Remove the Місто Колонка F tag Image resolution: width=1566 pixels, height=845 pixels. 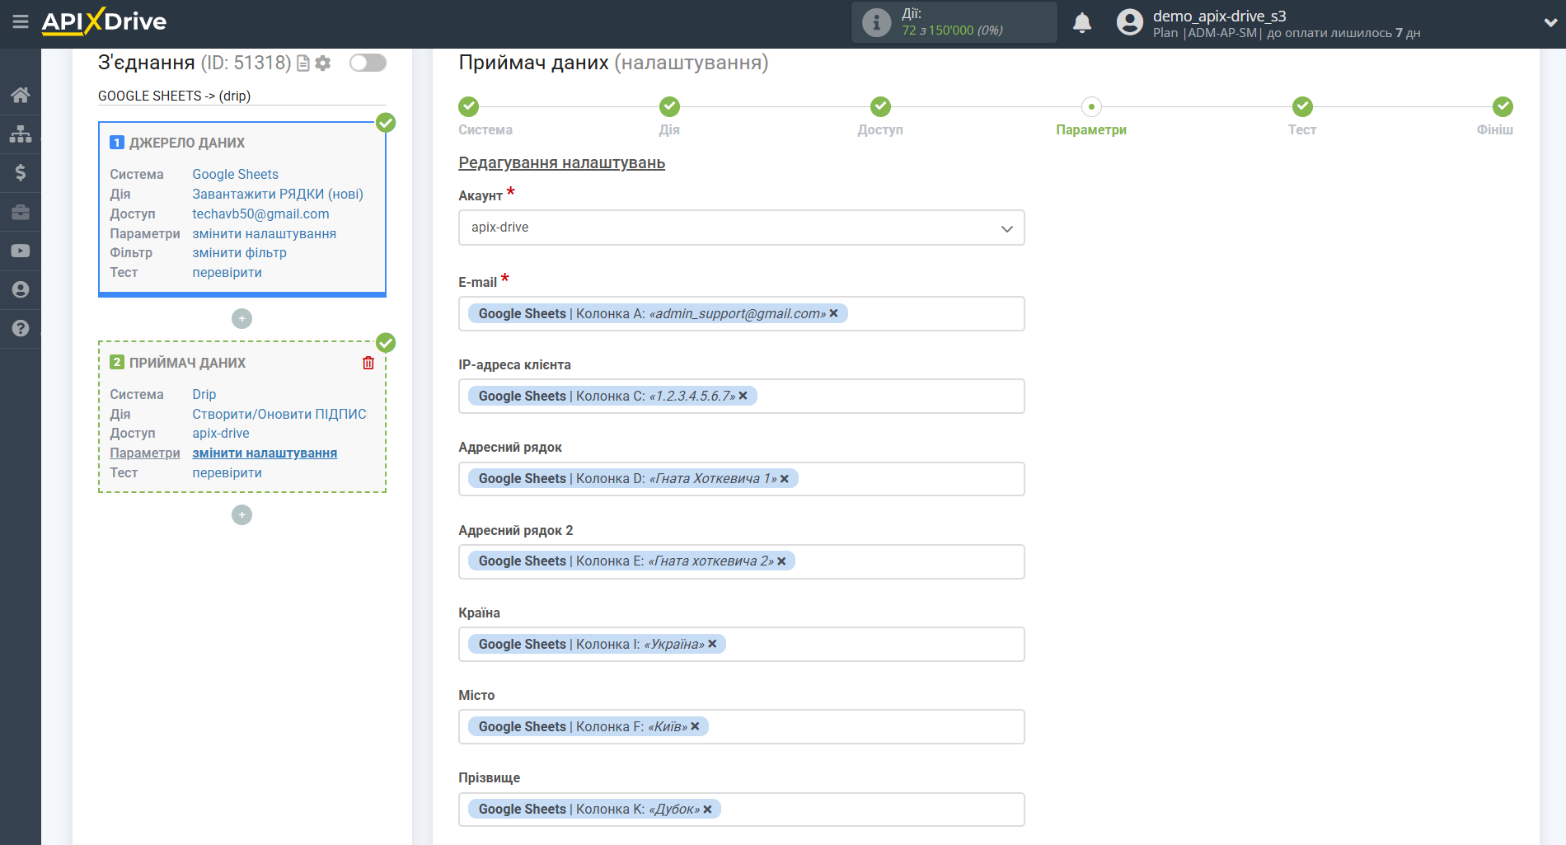pos(695,726)
